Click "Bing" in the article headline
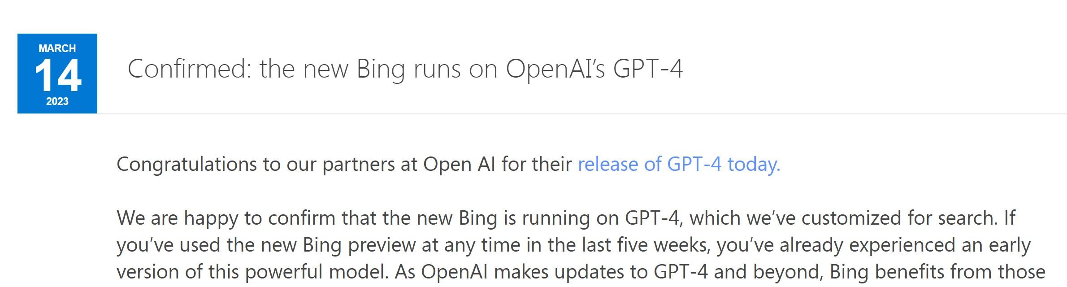 pyautogui.click(x=381, y=69)
